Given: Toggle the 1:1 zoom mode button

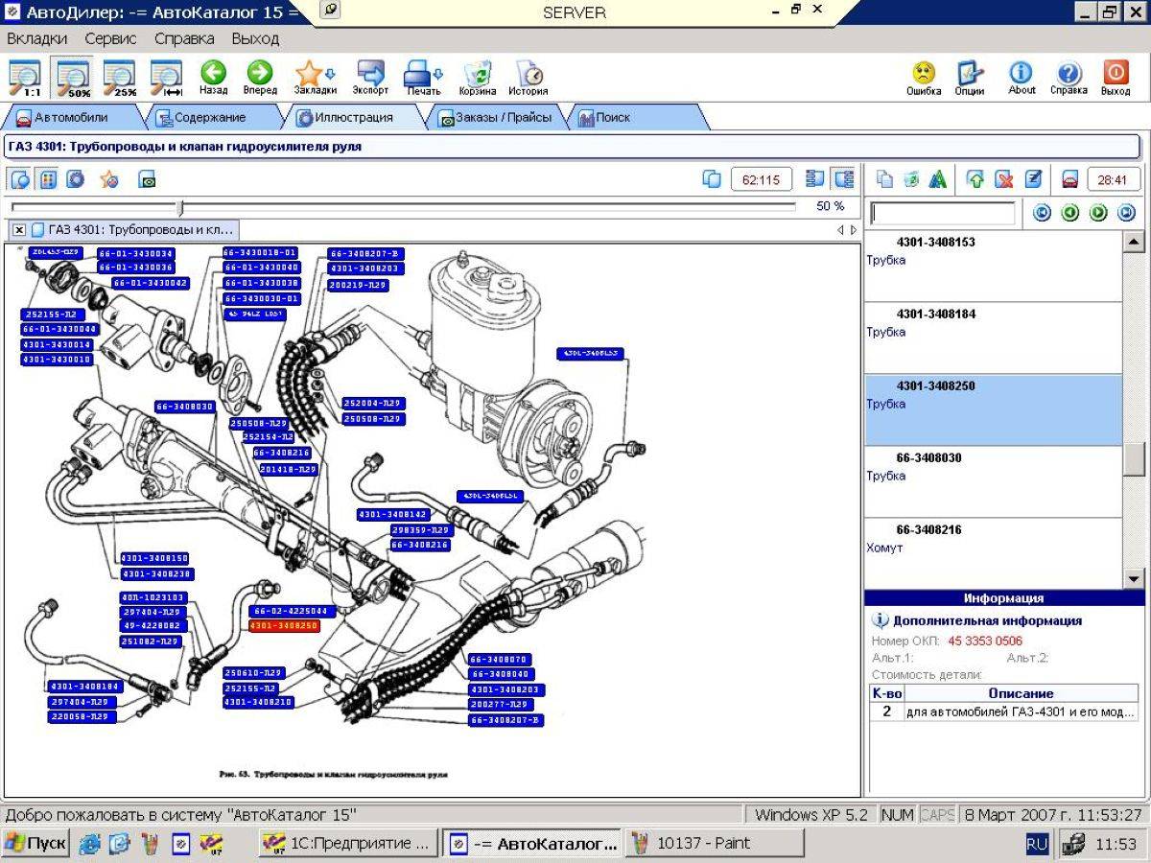Looking at the screenshot, I should 26,78.
